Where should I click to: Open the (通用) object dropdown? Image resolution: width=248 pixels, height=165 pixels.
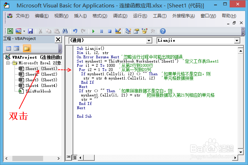click(x=149, y=41)
